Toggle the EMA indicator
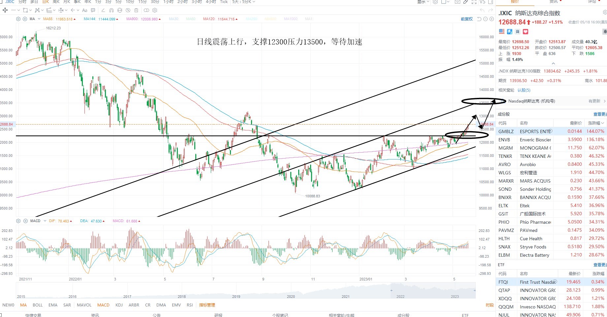 [53, 305]
